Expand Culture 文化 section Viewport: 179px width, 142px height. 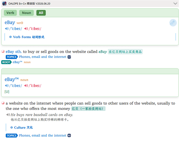click(x=22, y=127)
